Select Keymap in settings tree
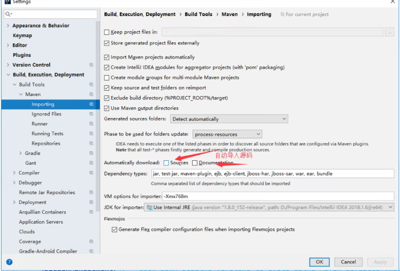Screen dimensions: 400x271 pyautogui.click(x=22, y=36)
